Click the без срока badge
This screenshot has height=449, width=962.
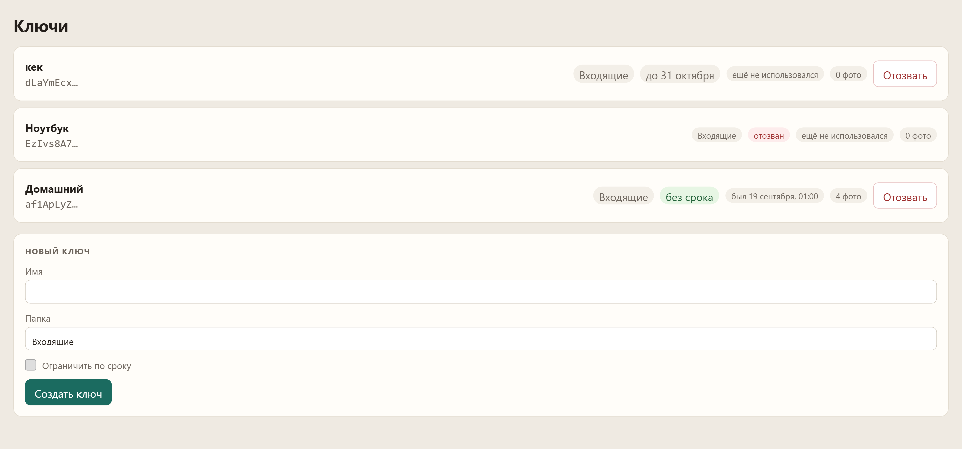(x=689, y=196)
